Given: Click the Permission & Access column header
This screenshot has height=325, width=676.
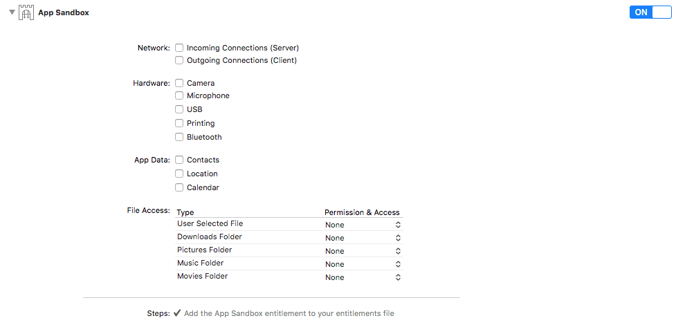Looking at the screenshot, I should [x=362, y=212].
